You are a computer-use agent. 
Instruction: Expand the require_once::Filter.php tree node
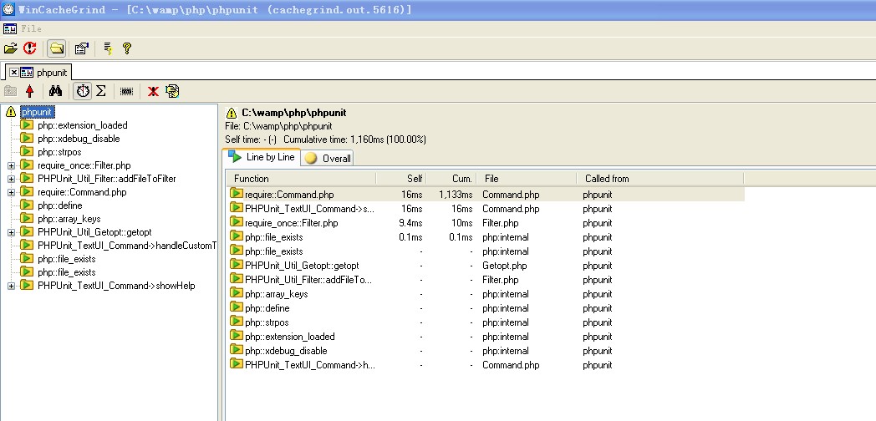(12, 165)
